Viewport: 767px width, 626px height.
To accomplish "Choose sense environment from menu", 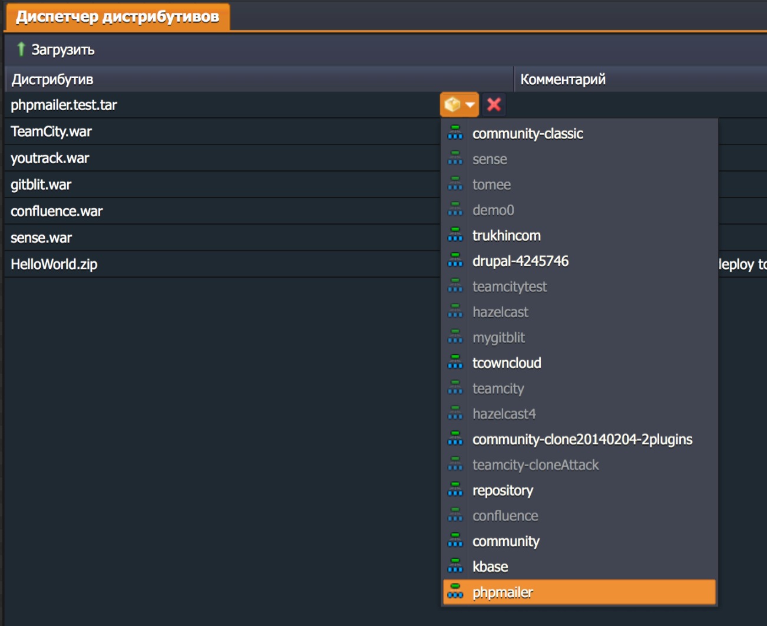I will (x=580, y=159).
